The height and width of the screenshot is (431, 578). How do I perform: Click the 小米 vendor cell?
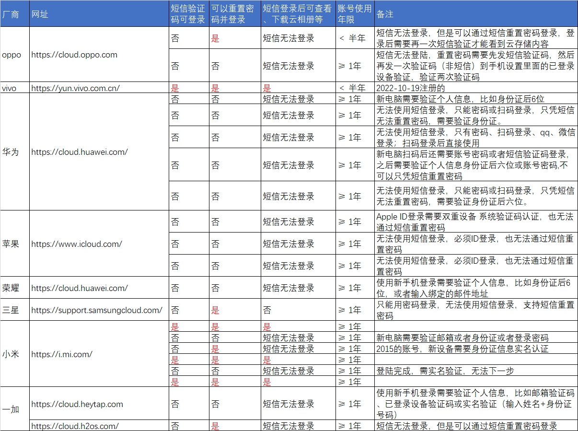tap(14, 354)
